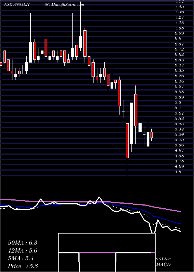Click the 6.81 price axis label
This screenshot has height=272, width=194.
(x=179, y=44)
